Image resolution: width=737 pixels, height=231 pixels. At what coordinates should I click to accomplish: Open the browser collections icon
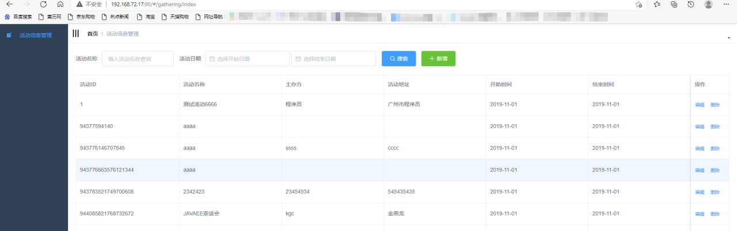pyautogui.click(x=674, y=5)
